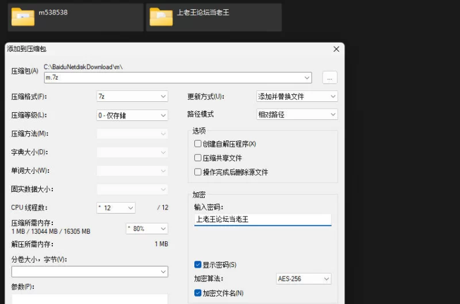Click the disabled 固实数据大小 dropdown
The image size is (460, 304).
pos(132,189)
